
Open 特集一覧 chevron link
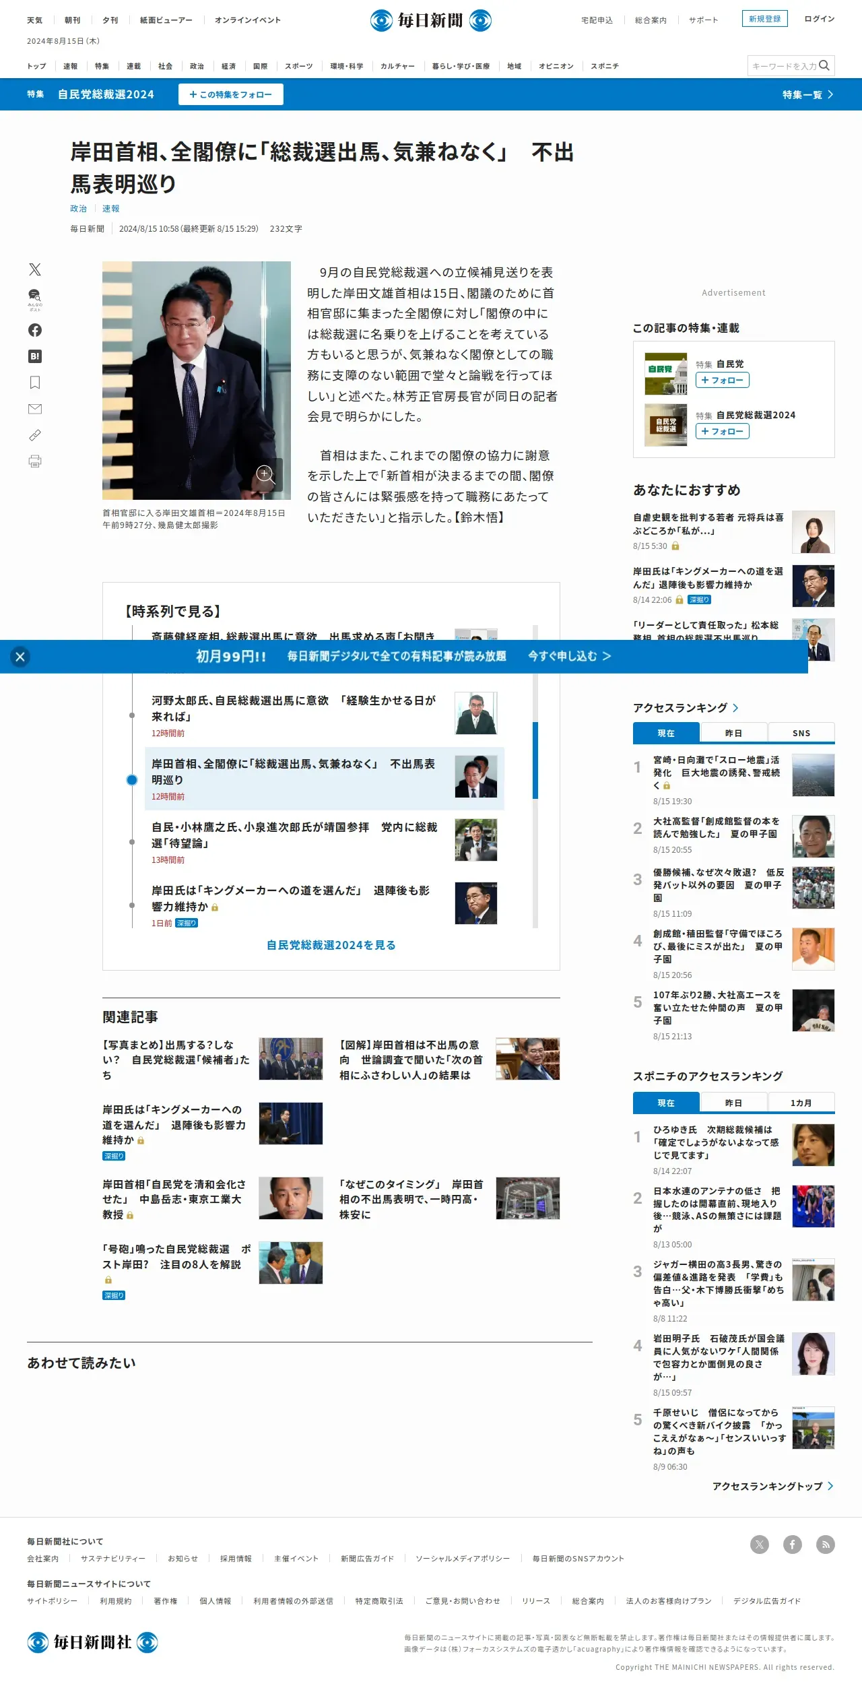click(808, 94)
